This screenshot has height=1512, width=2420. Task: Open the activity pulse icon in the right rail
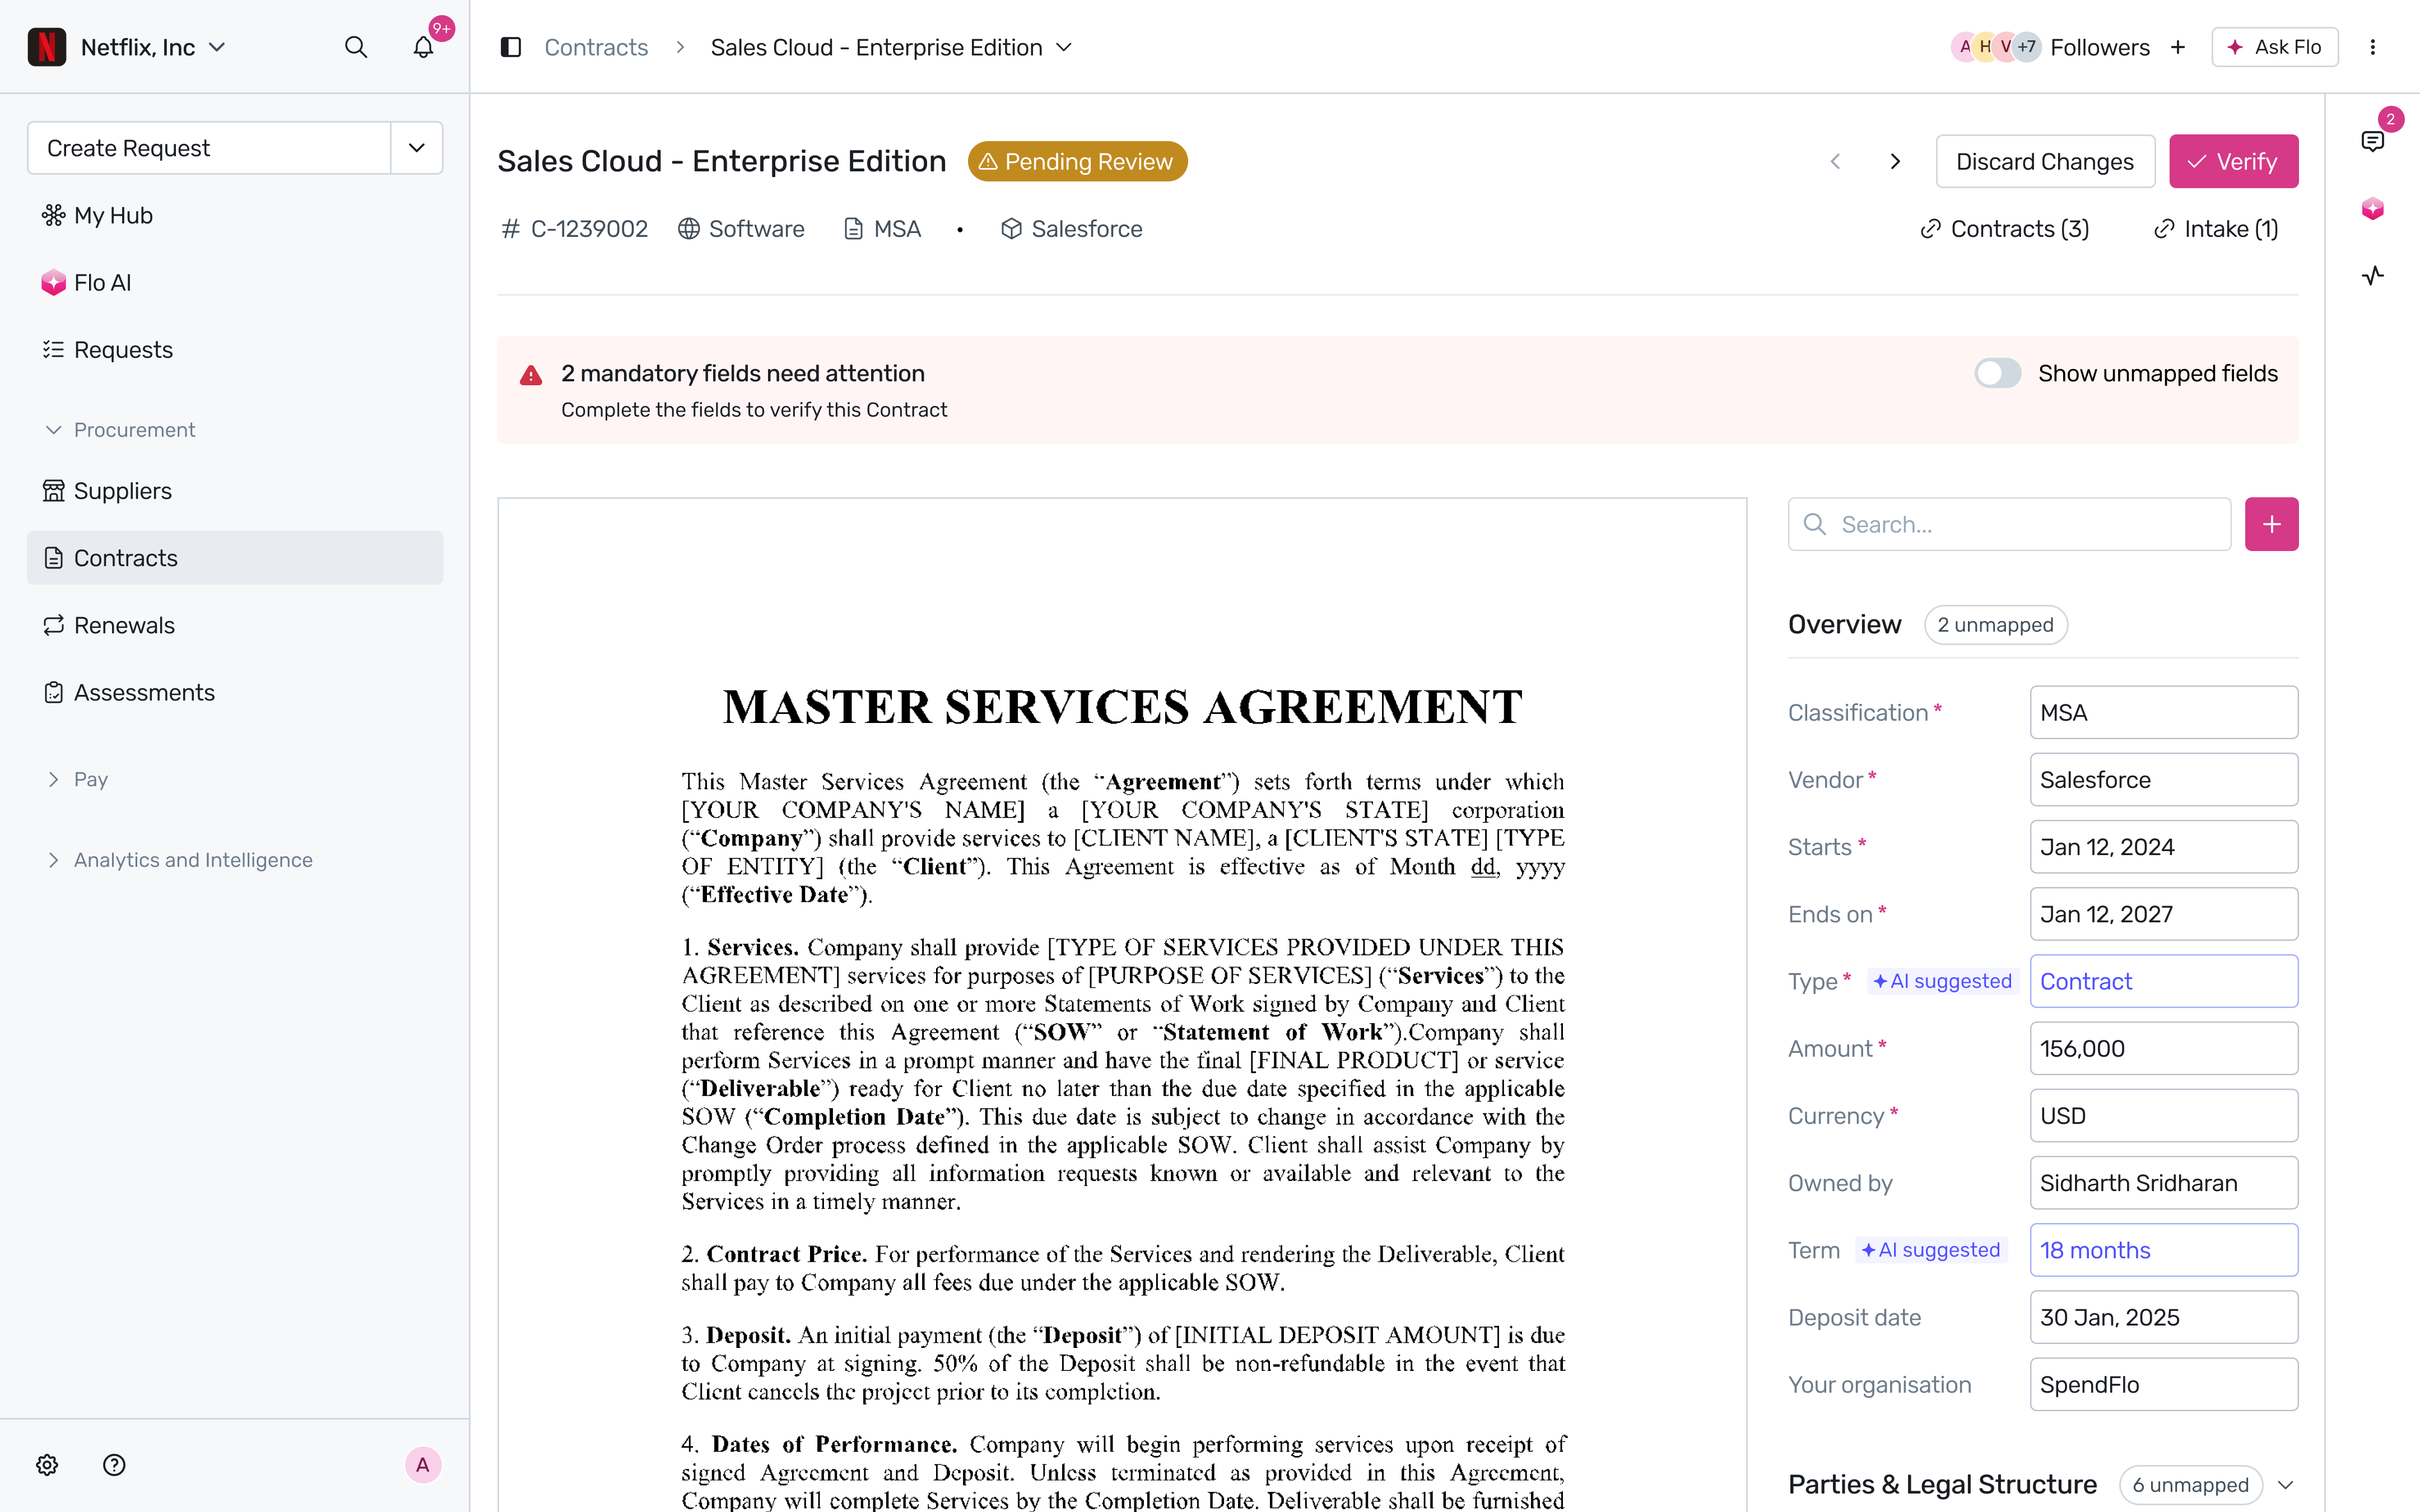tap(2372, 275)
